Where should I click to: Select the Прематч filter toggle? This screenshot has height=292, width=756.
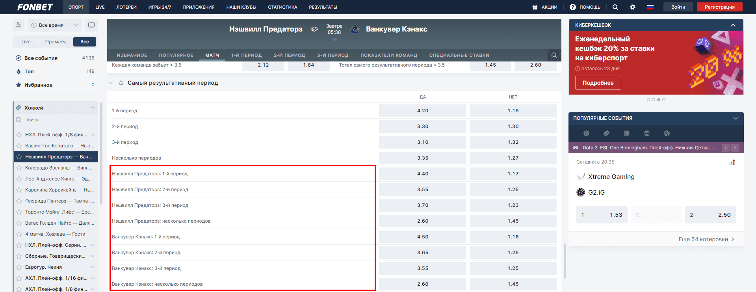tap(56, 42)
